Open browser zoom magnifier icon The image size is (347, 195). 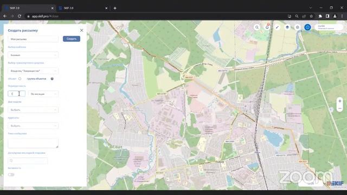tap(297, 16)
